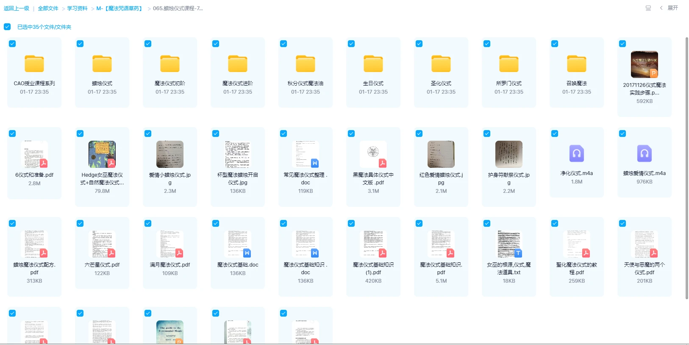Open the 常见魔法仪式整理.doc Word icon

tap(306, 154)
